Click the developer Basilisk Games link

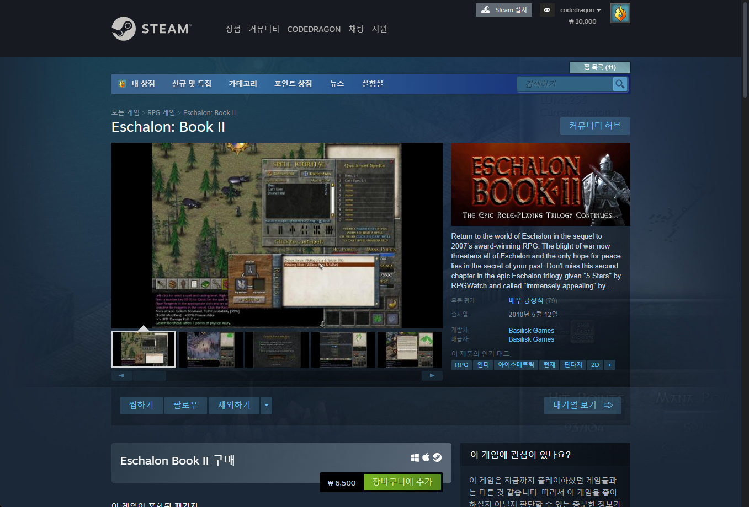pyautogui.click(x=531, y=331)
